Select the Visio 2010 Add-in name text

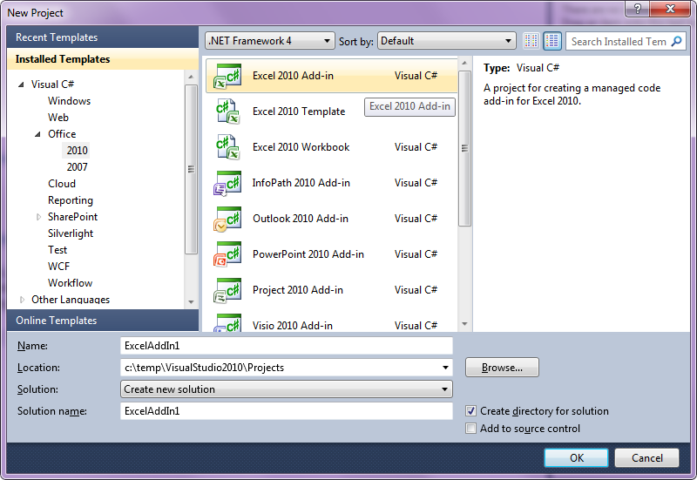coord(293,326)
